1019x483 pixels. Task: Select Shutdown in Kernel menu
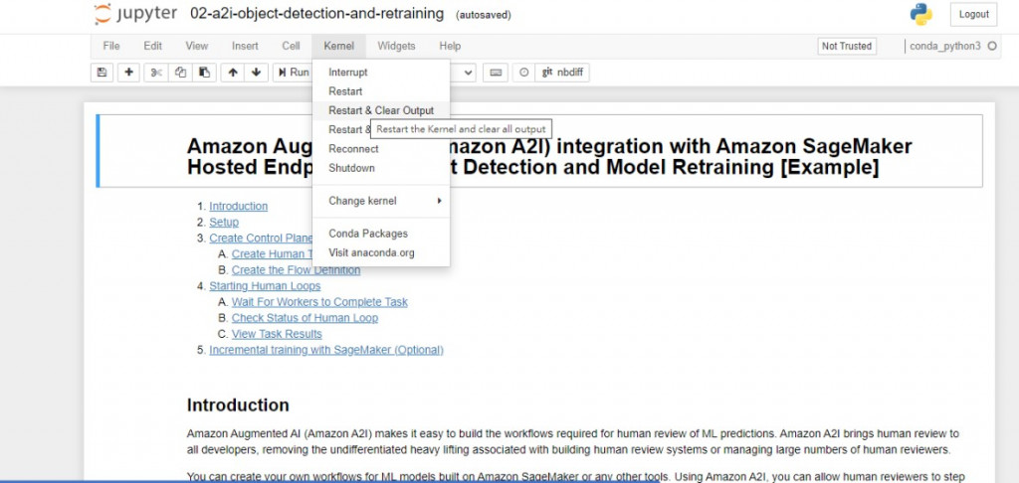[x=381, y=168]
